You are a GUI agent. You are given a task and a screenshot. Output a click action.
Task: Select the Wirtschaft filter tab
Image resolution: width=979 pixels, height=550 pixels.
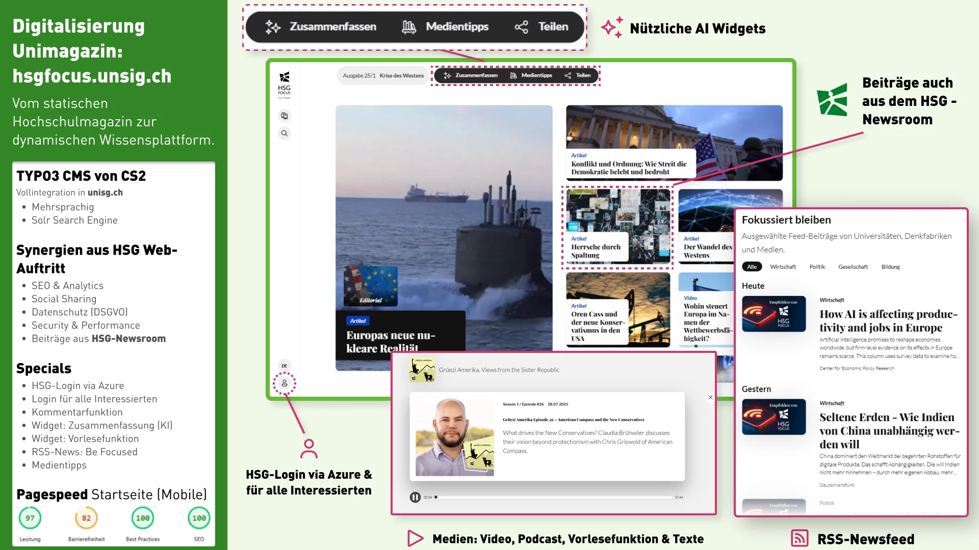click(783, 267)
